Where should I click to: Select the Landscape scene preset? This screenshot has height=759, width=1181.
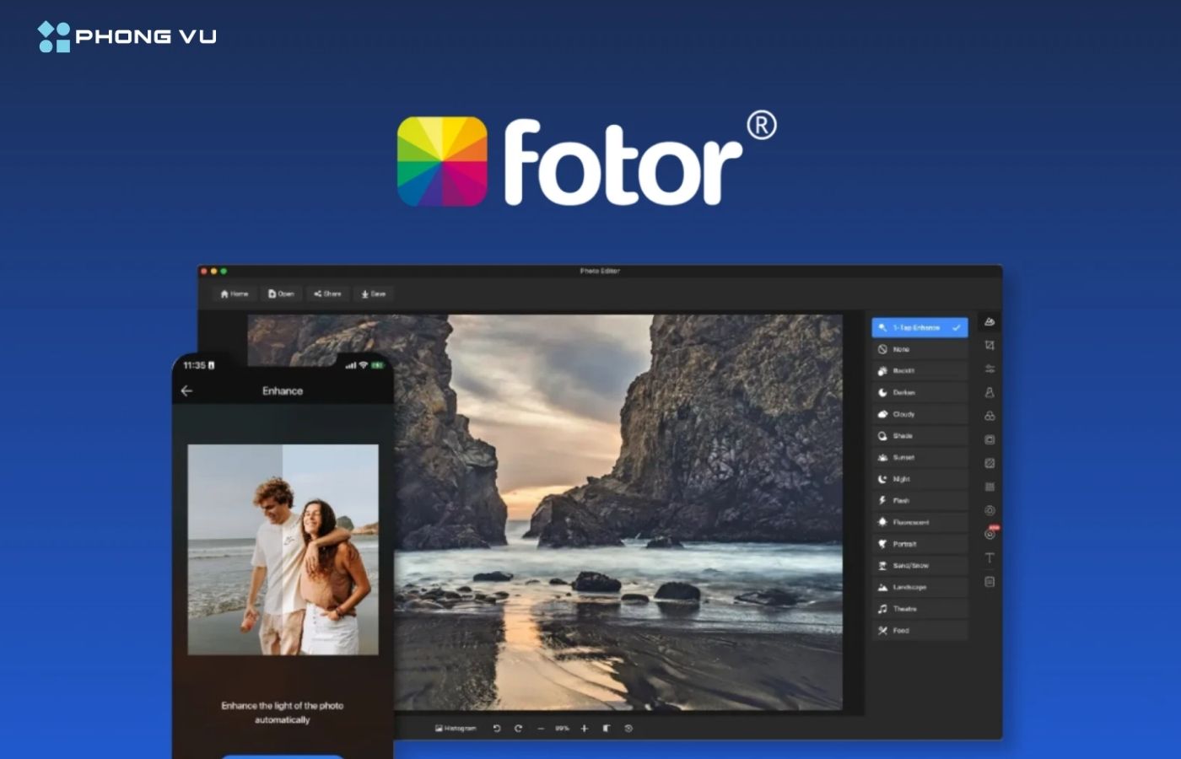pos(919,587)
